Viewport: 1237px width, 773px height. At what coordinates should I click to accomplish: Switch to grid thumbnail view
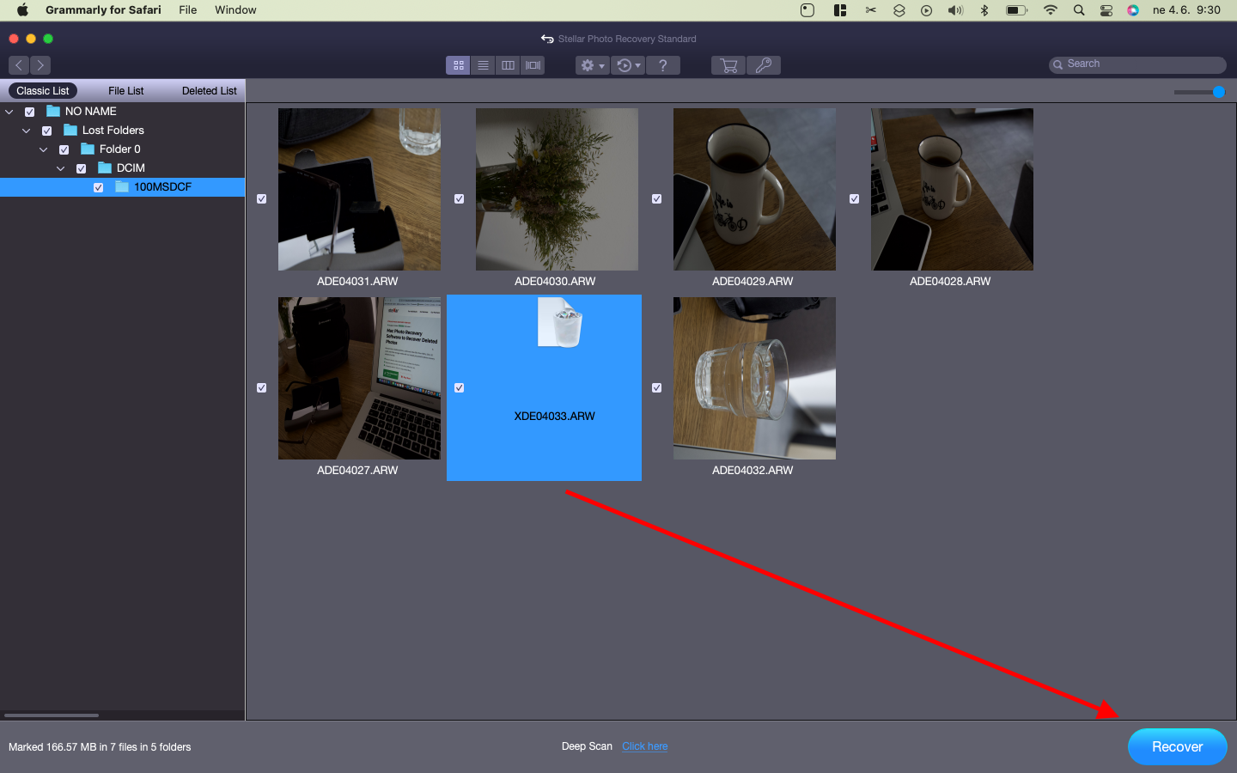point(458,65)
